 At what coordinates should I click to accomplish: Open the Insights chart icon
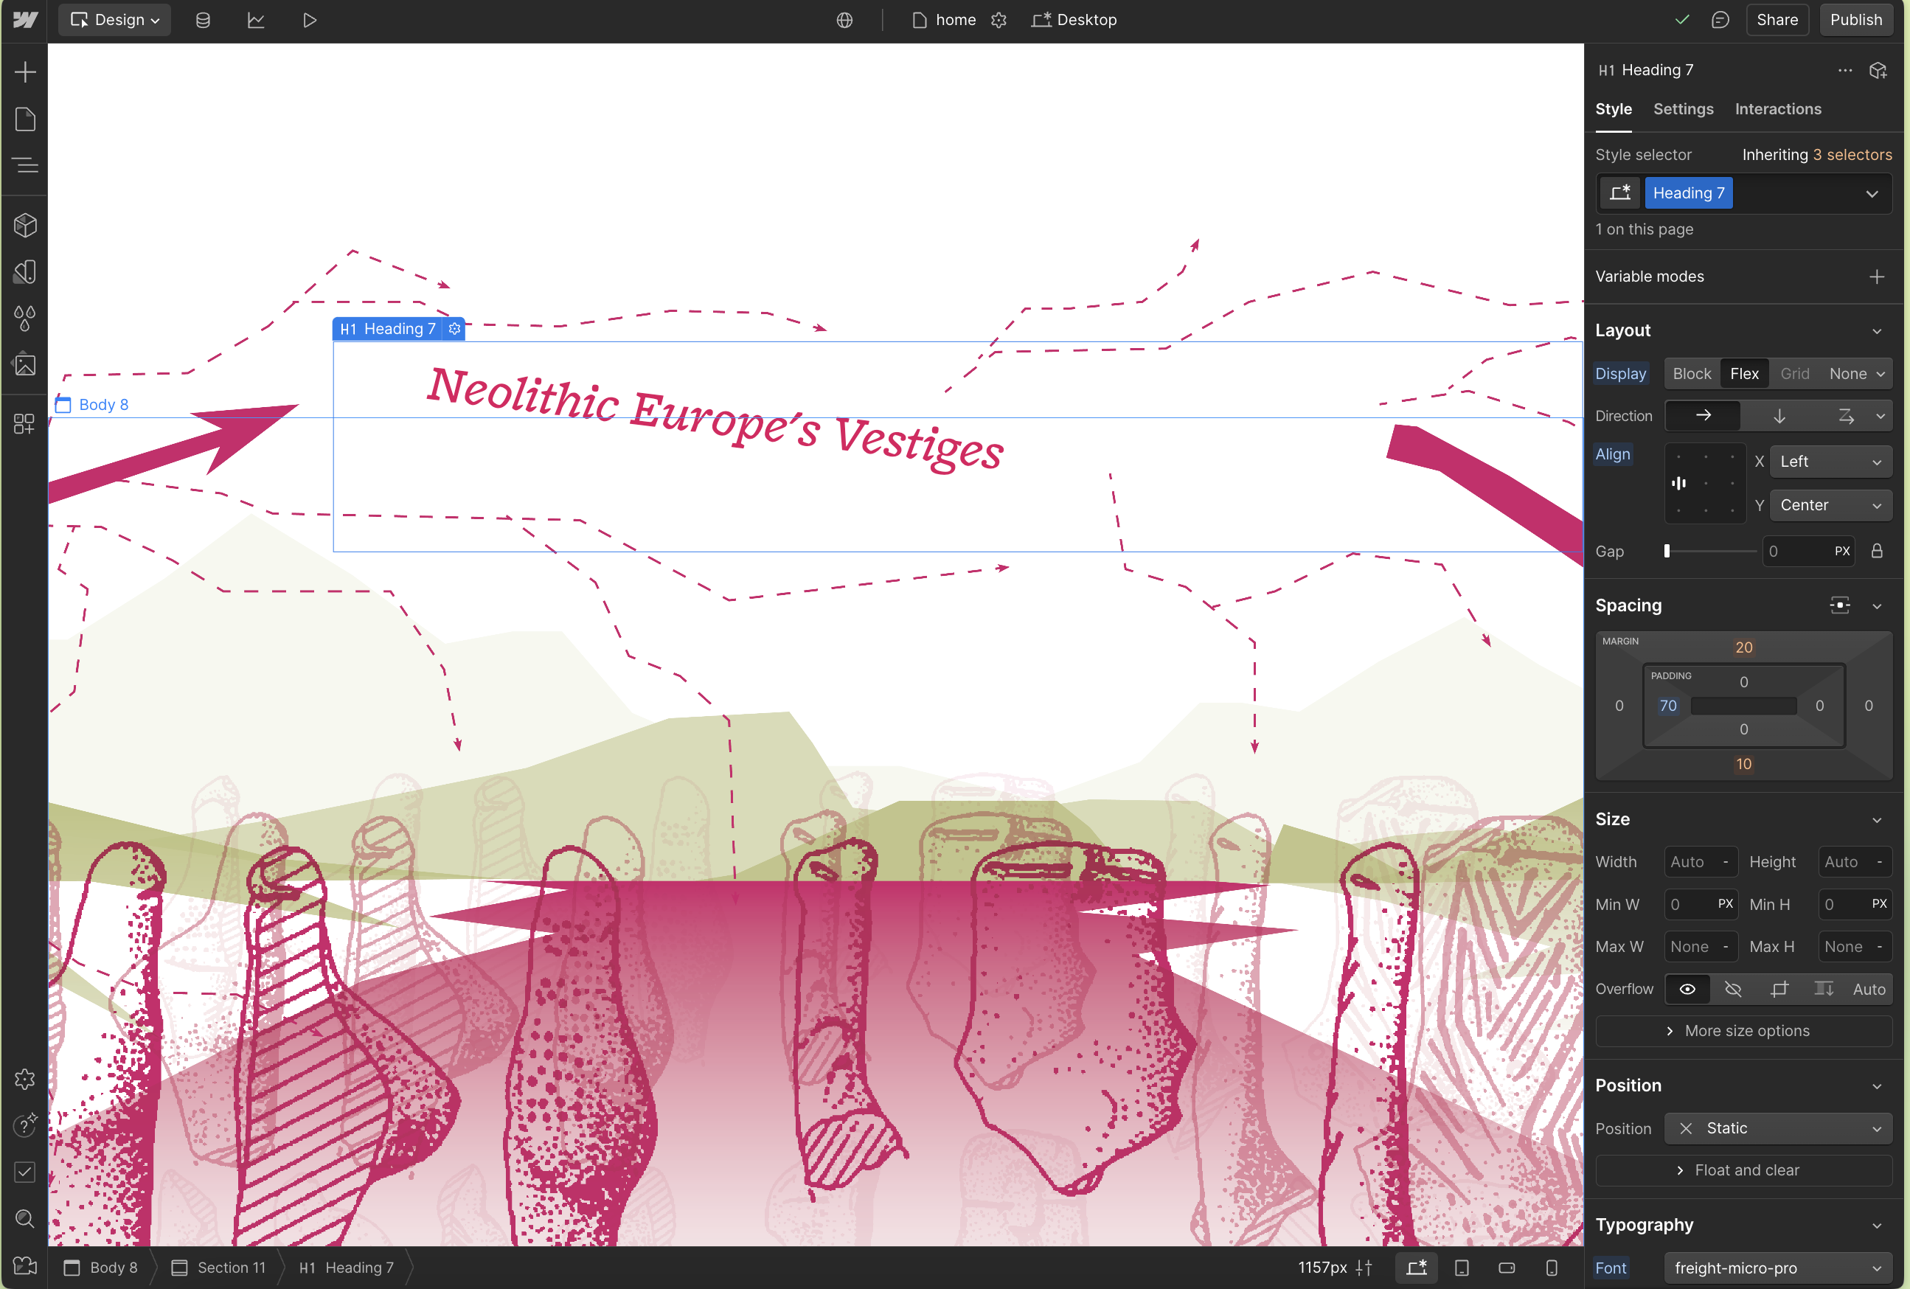pos(256,20)
